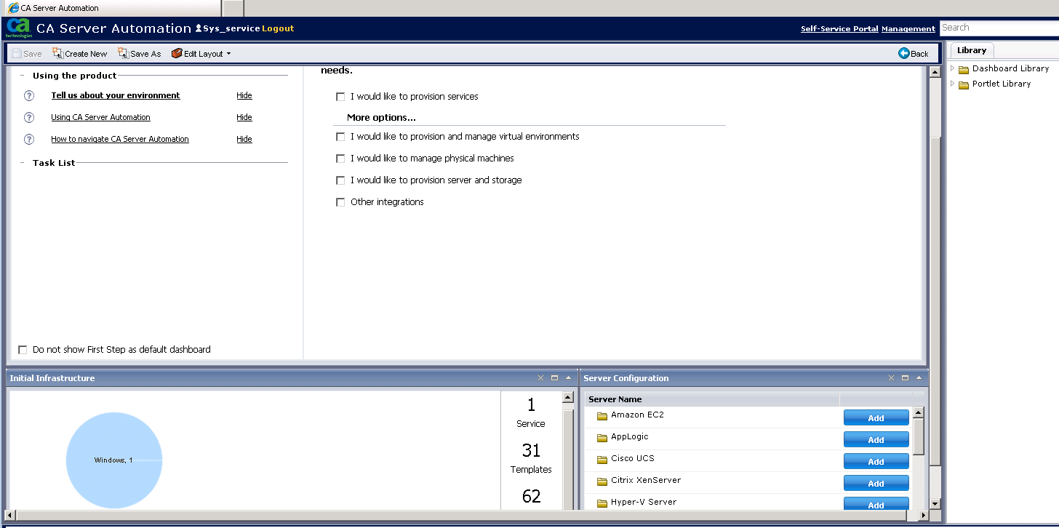Click the Dashboard Library folder icon
The image size is (1059, 528).
(964, 69)
